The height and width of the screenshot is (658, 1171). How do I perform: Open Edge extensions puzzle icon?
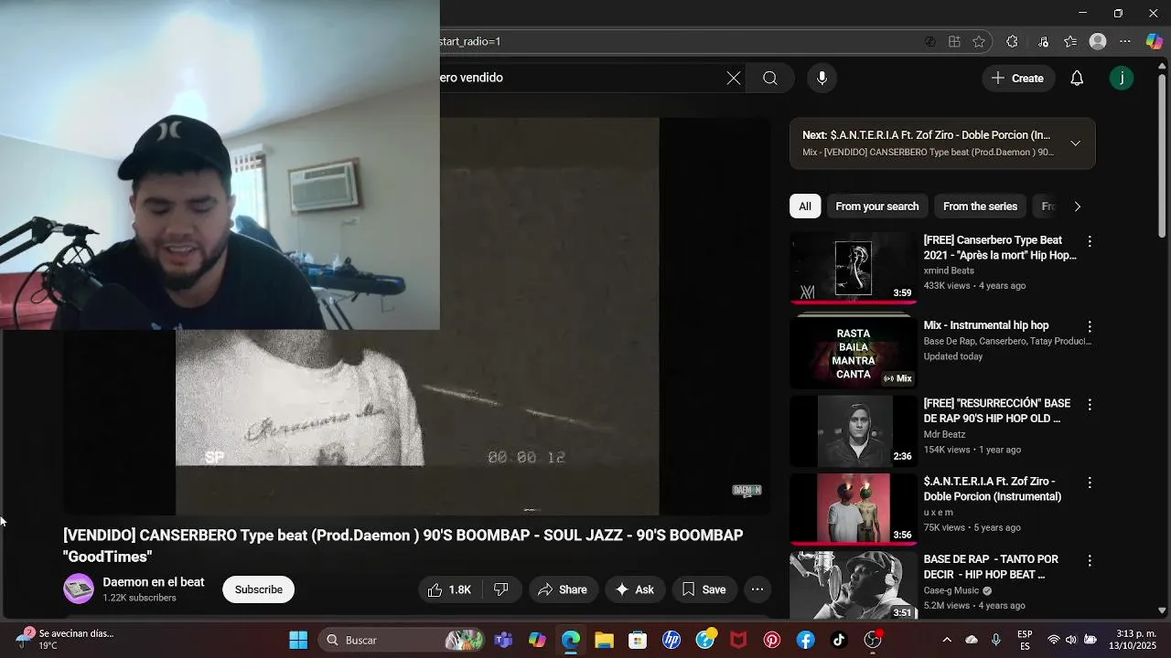(x=1012, y=42)
